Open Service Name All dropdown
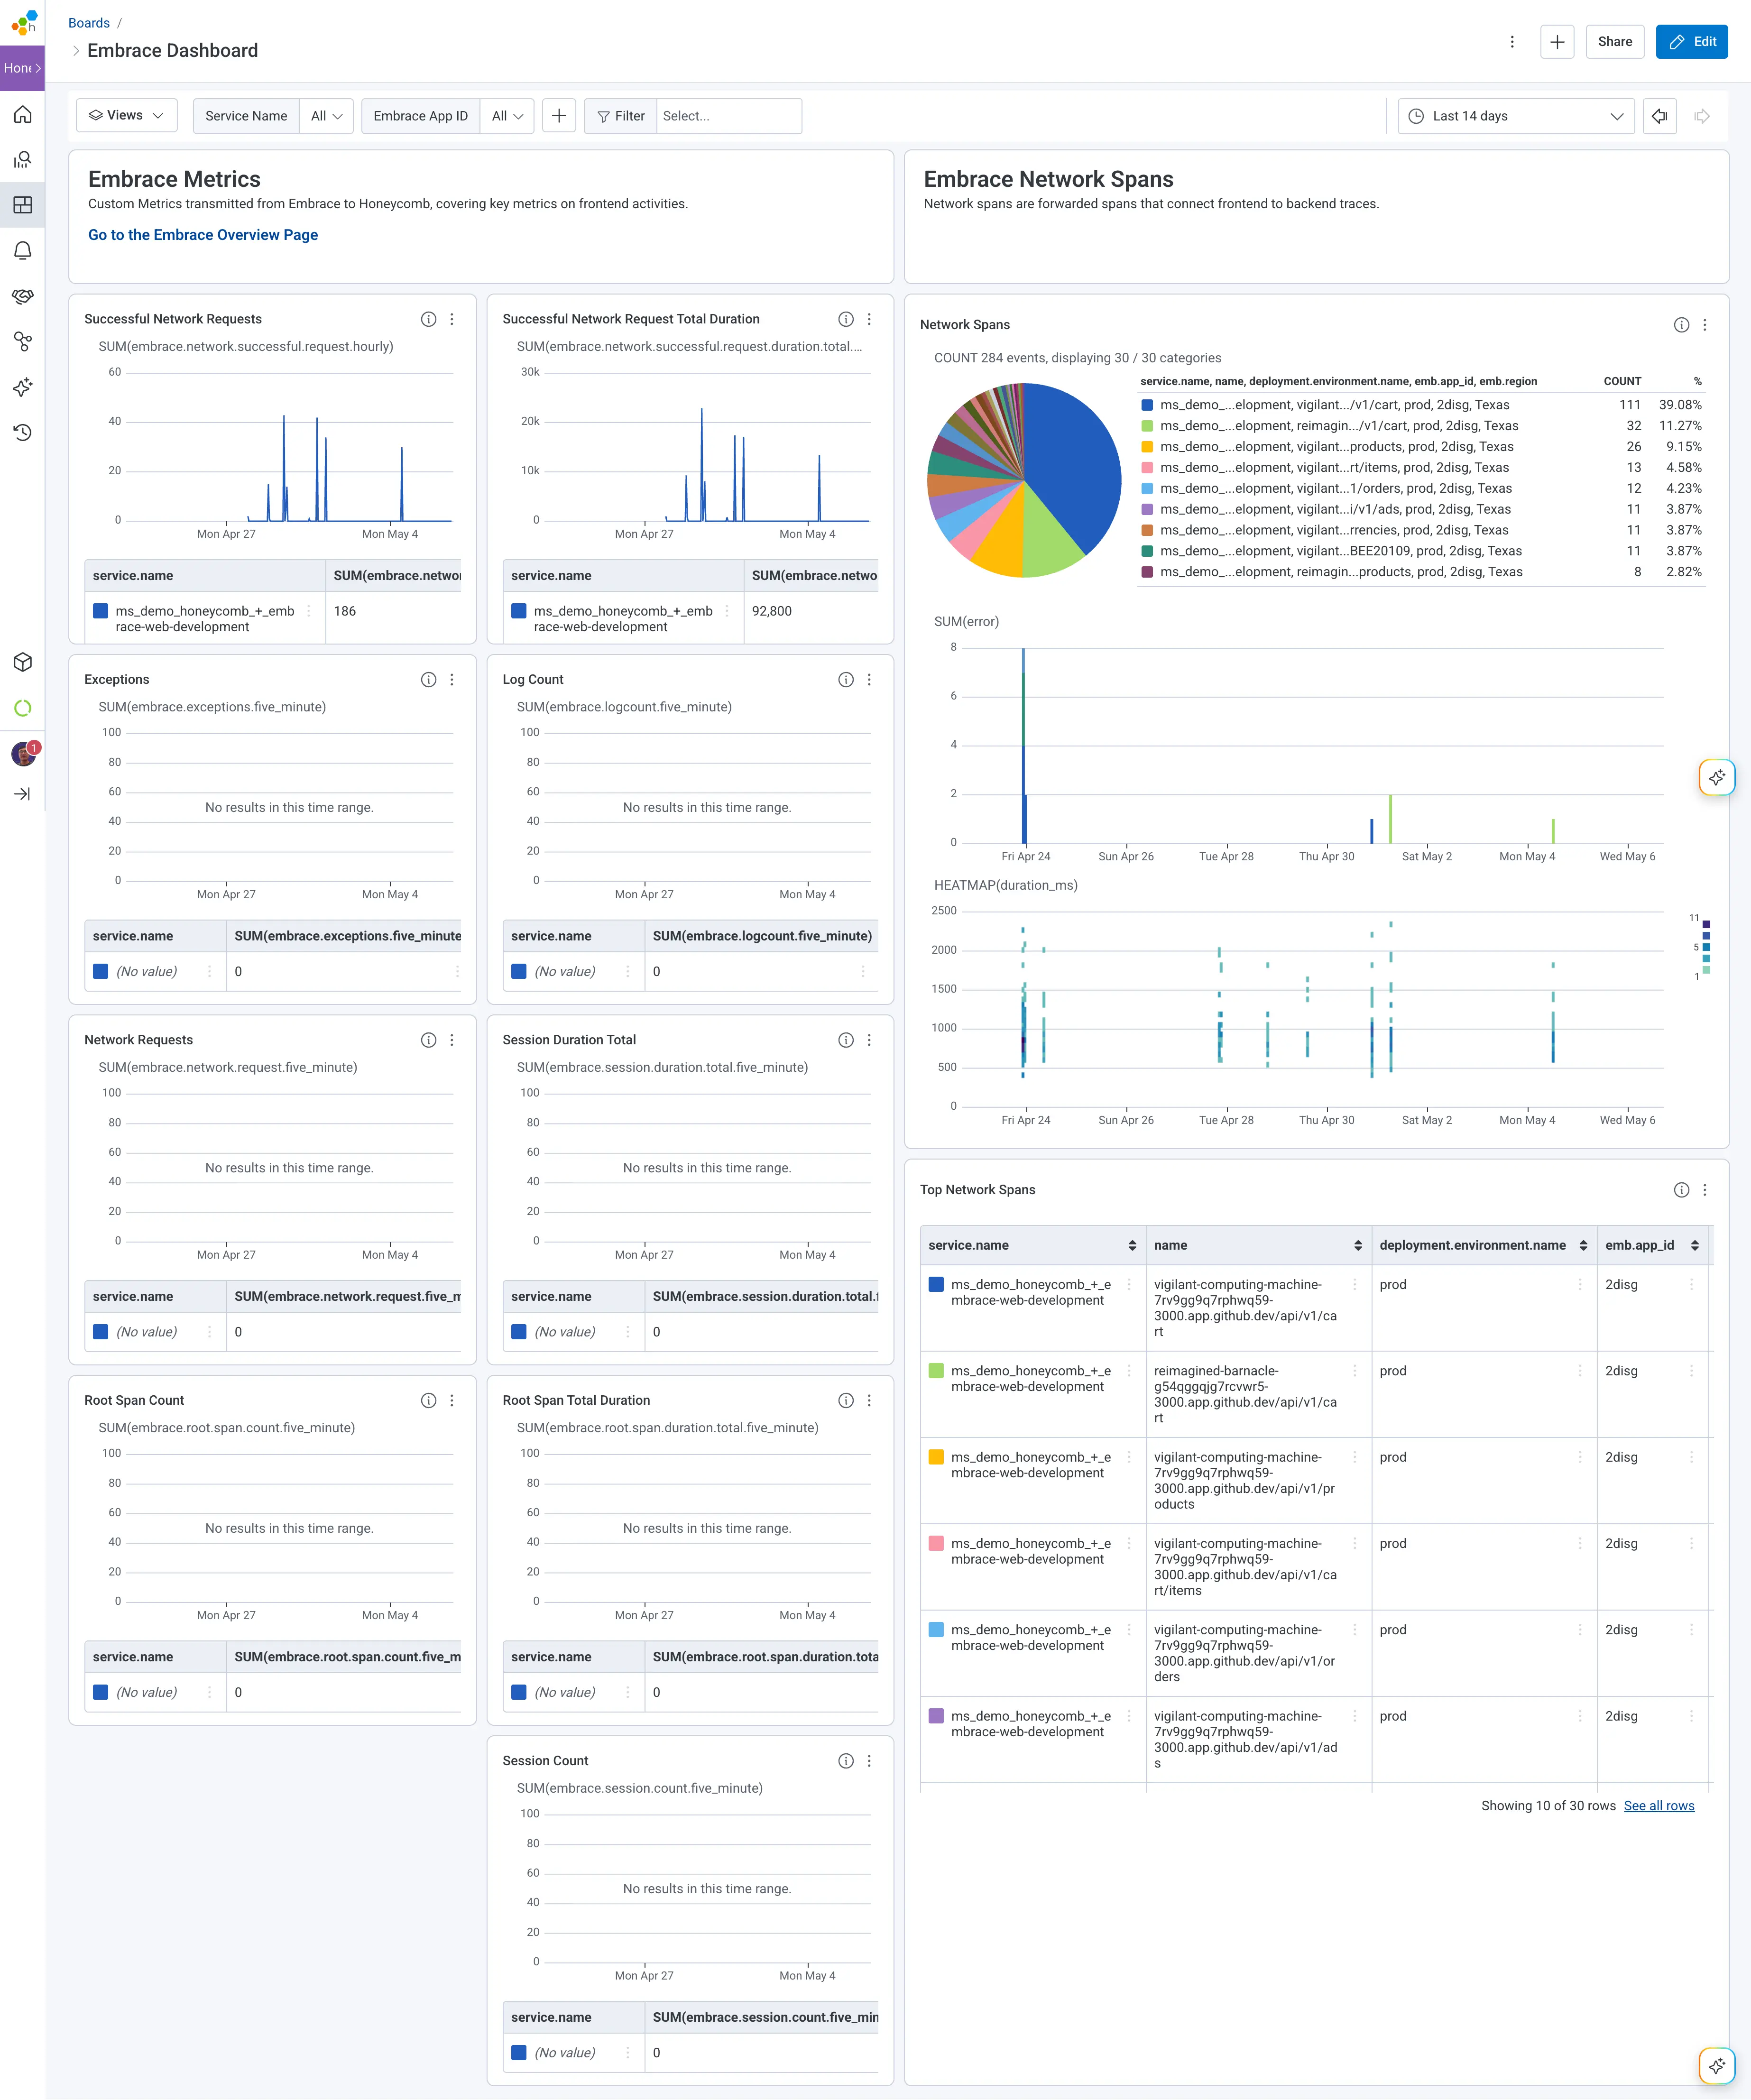Image resolution: width=1751 pixels, height=2100 pixels. (x=326, y=116)
